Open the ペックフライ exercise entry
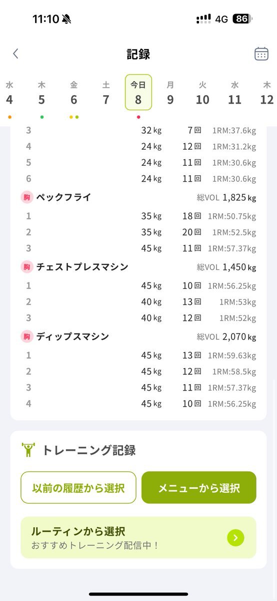 click(138, 197)
